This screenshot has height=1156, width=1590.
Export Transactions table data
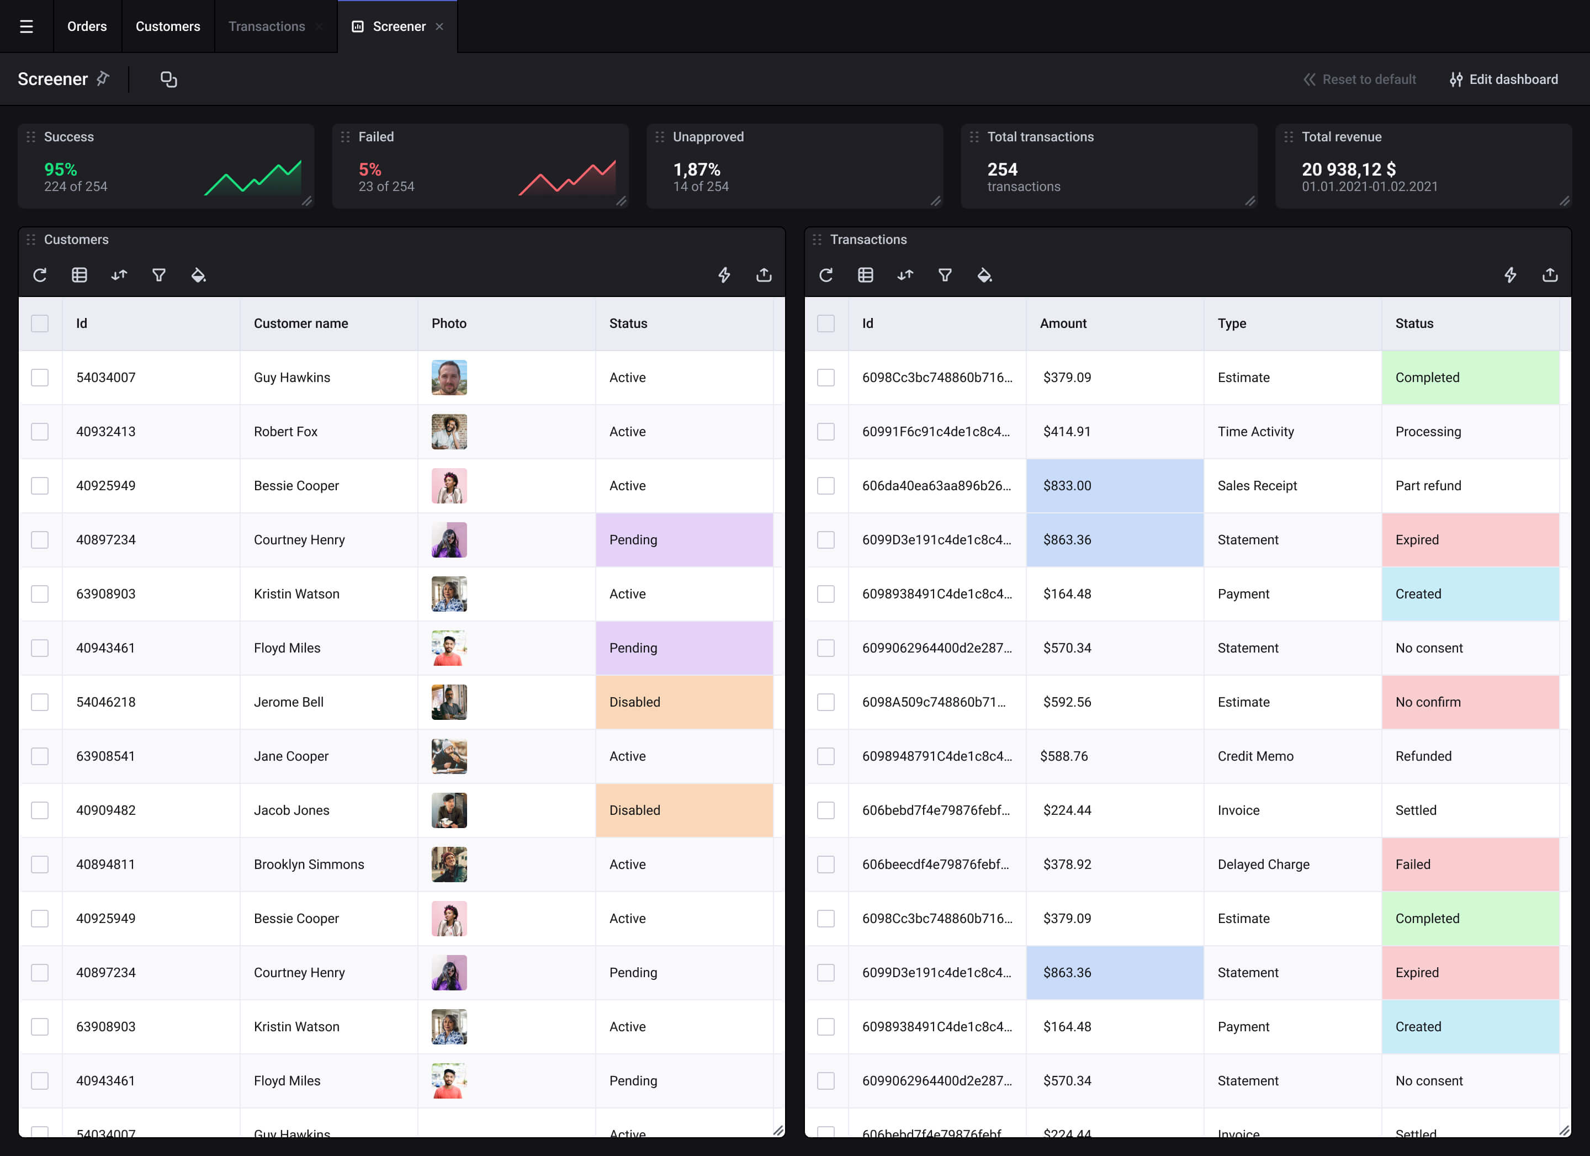point(1549,275)
